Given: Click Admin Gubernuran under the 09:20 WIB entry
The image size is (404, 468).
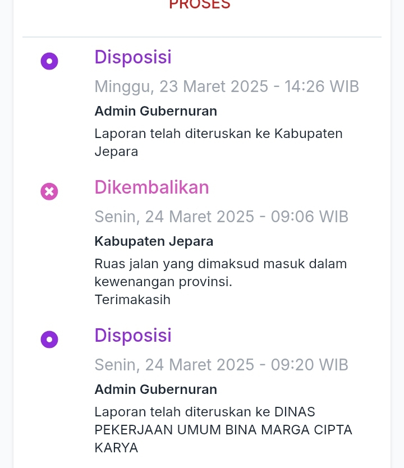Looking at the screenshot, I should tap(155, 389).
